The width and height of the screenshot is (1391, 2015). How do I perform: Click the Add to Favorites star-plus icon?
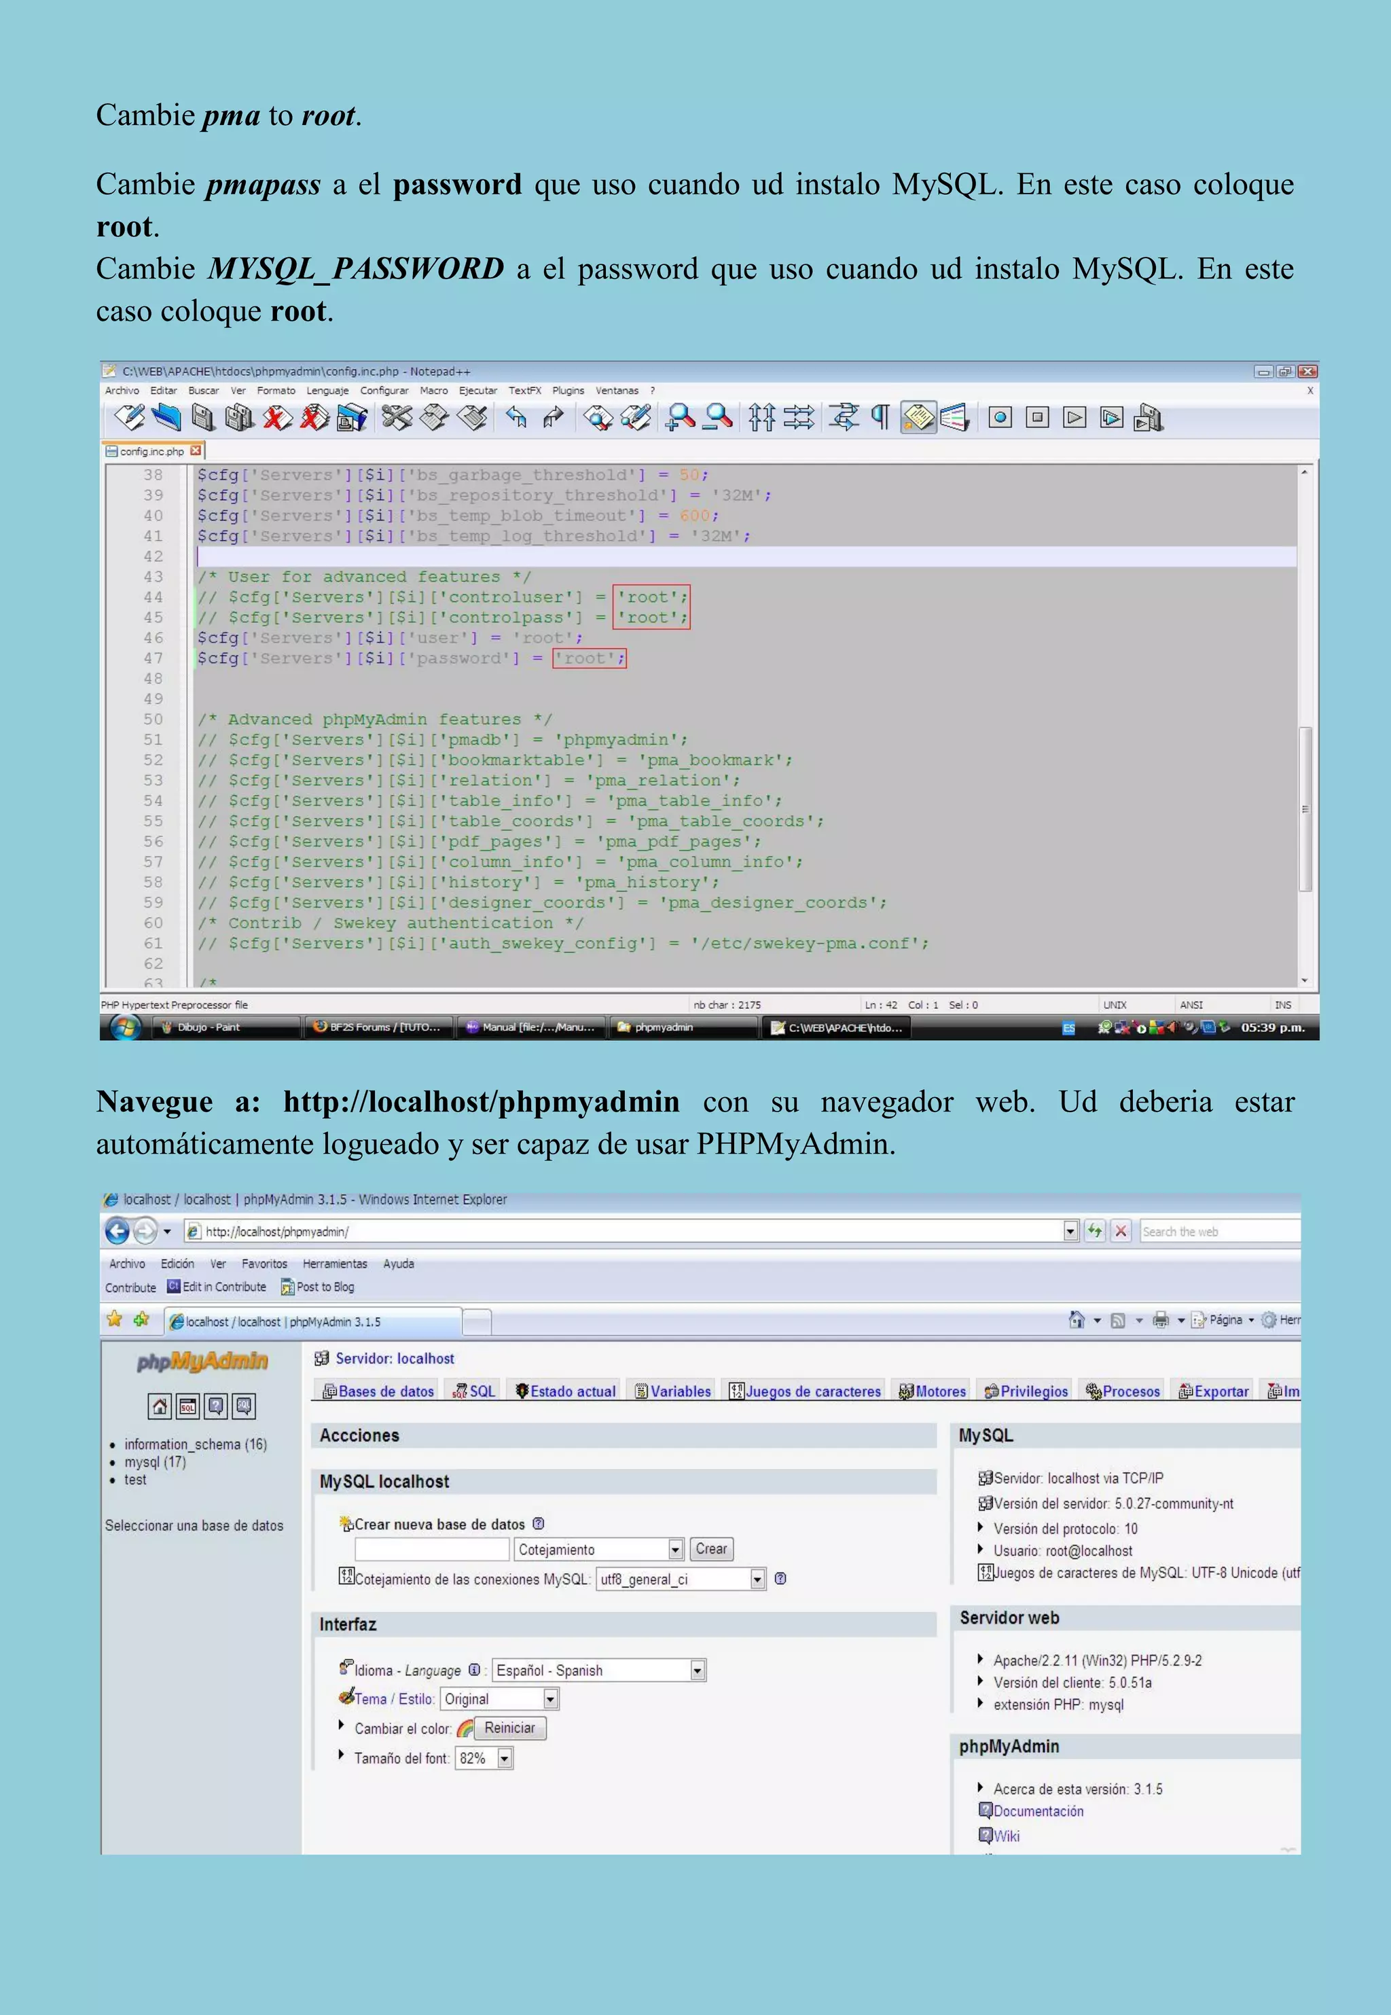tap(141, 1319)
